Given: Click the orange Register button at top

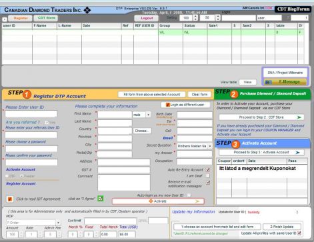Looking at the screenshot, I should pyautogui.click(x=21, y=18).
